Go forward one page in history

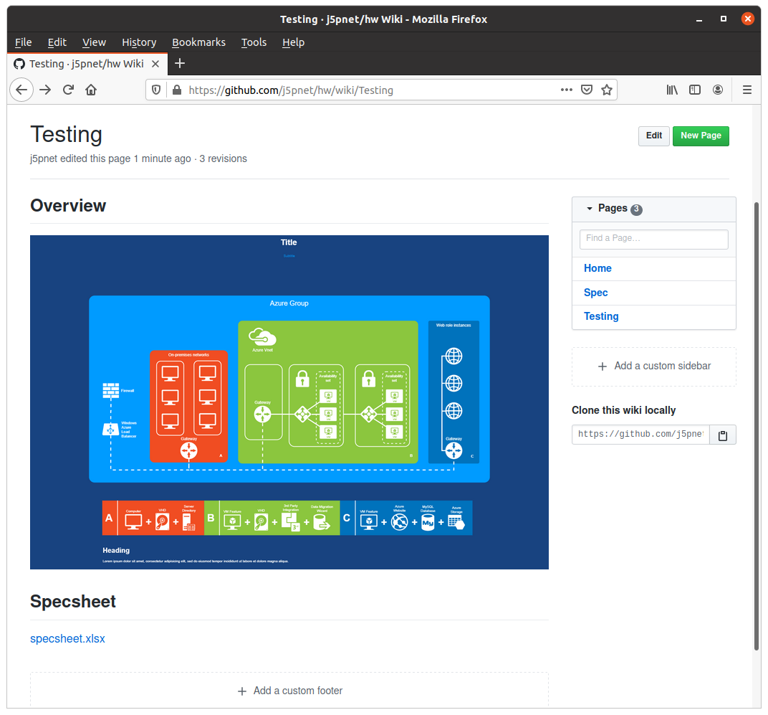45,90
